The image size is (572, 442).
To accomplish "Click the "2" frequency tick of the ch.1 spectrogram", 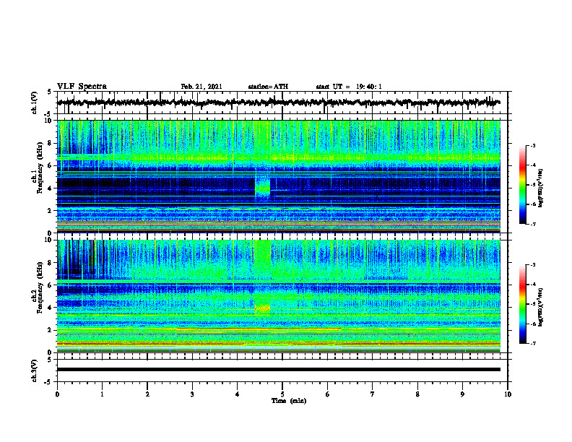I will tap(51, 211).
